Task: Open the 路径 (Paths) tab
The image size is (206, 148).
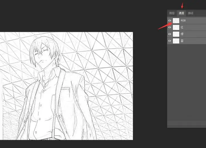Action: [191, 13]
